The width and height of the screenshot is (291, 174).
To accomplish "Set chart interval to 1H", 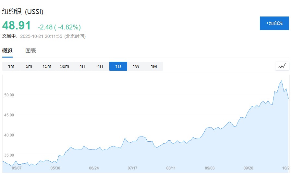I will point(82,66).
